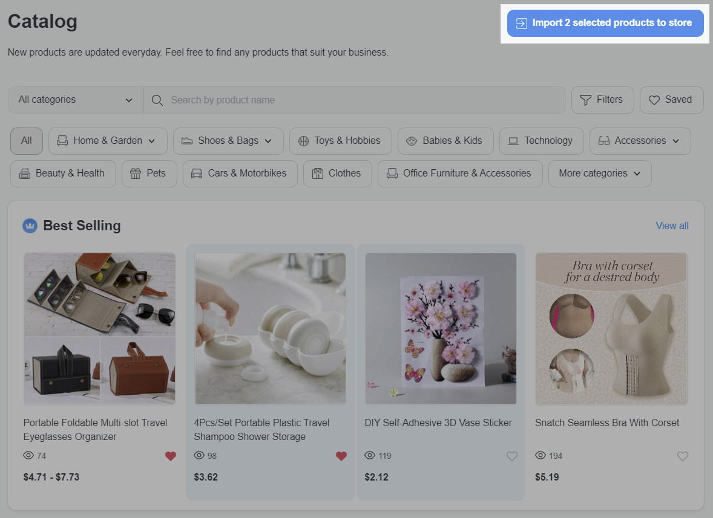The image size is (713, 518).
Task: Unsave the Travel Eyeglasses Organizer heart
Action: [x=171, y=456]
